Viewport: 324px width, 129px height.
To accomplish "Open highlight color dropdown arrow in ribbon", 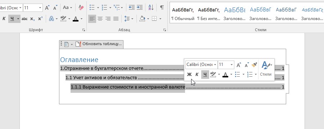I will tap(69, 19).
